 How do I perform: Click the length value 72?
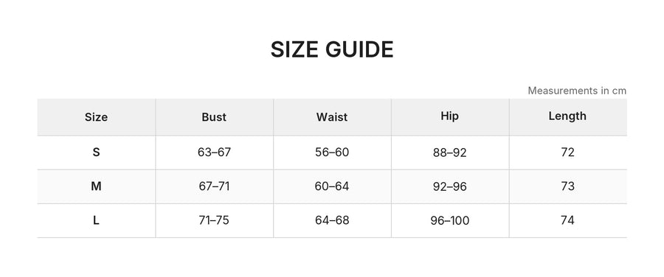click(567, 152)
